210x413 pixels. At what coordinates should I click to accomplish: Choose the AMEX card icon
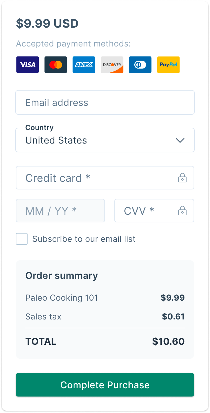84,65
